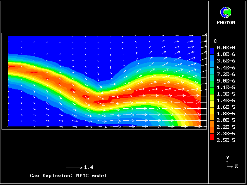The image size is (247, 185).
Task: Click the PHOTON globe logo icon
Action: pos(225,12)
